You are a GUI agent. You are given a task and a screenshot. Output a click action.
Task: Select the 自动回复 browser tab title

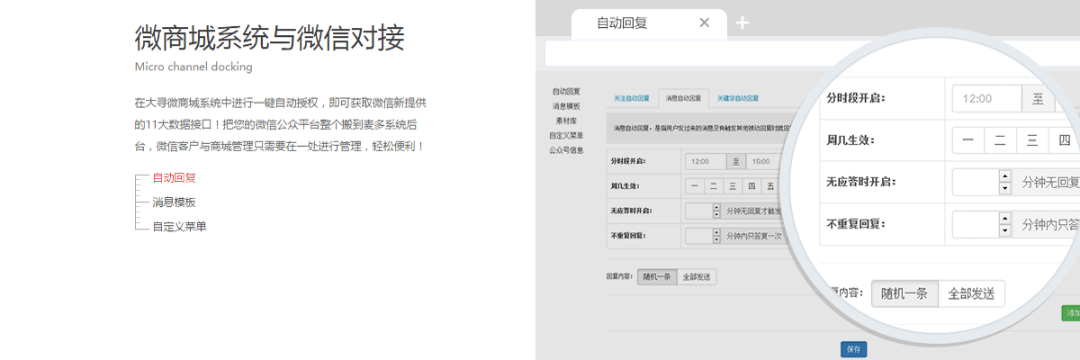(622, 23)
